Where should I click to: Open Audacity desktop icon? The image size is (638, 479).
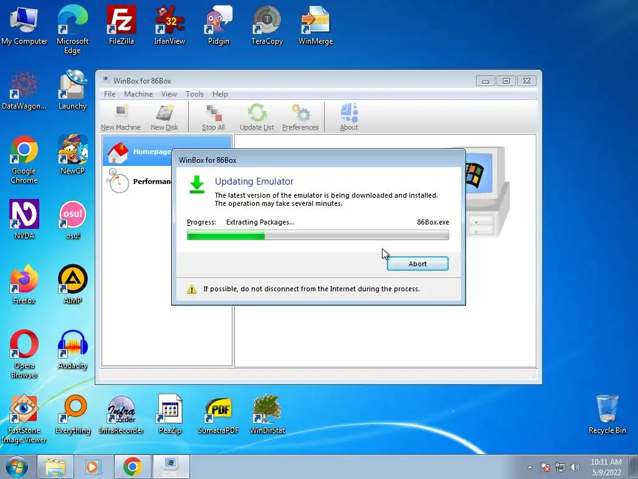pos(72,350)
